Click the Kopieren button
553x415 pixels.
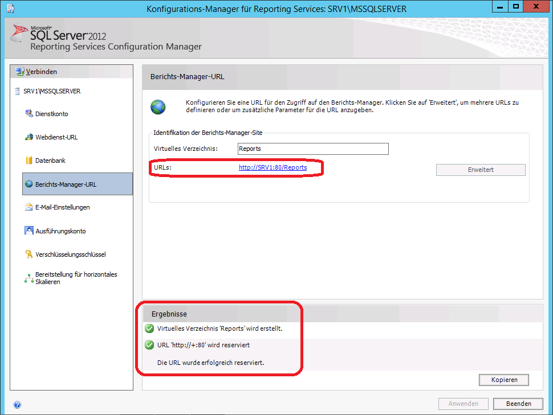click(504, 380)
